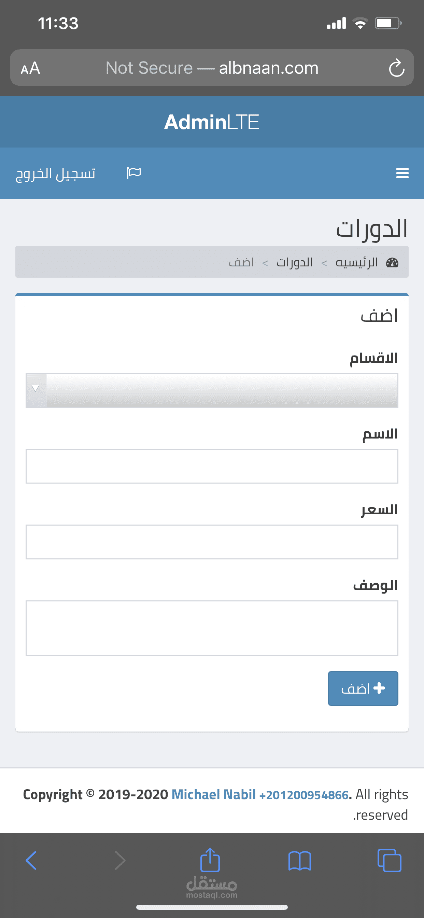Go to الرئيسيه breadcrumb link
Screen dimensions: 424x918
[356, 263]
